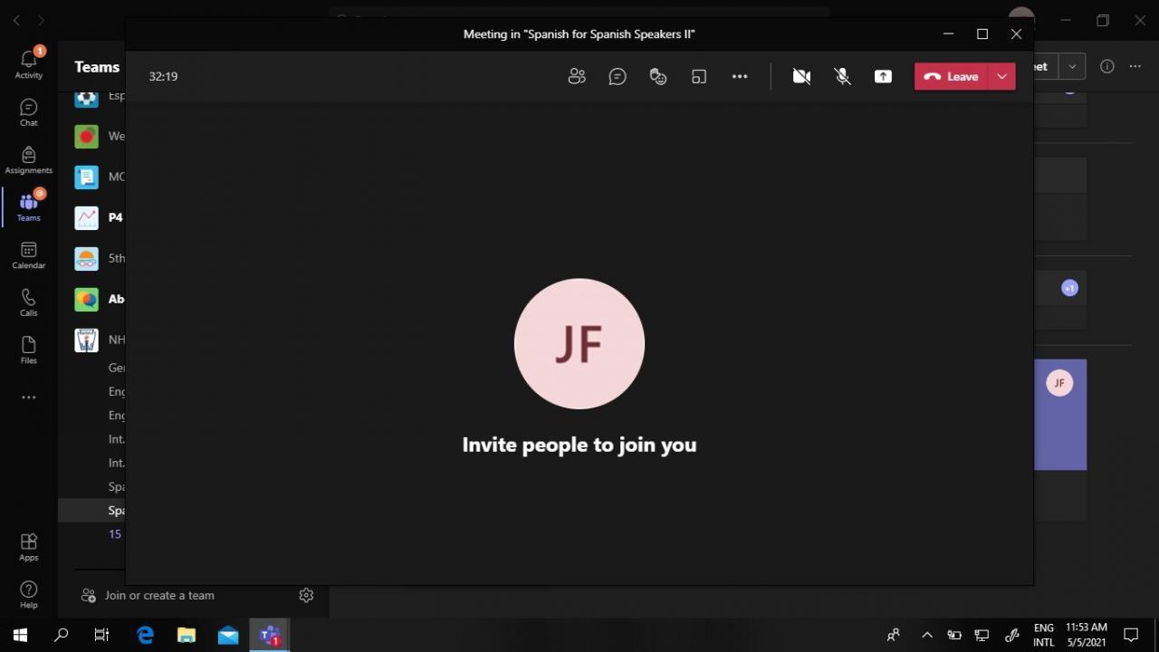
Task: Open the share content tray
Action: coord(883,77)
